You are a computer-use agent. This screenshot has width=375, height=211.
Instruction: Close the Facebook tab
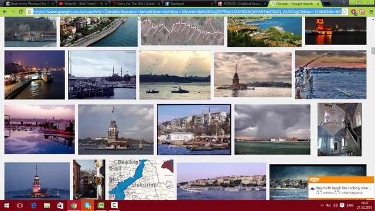(x=212, y=4)
